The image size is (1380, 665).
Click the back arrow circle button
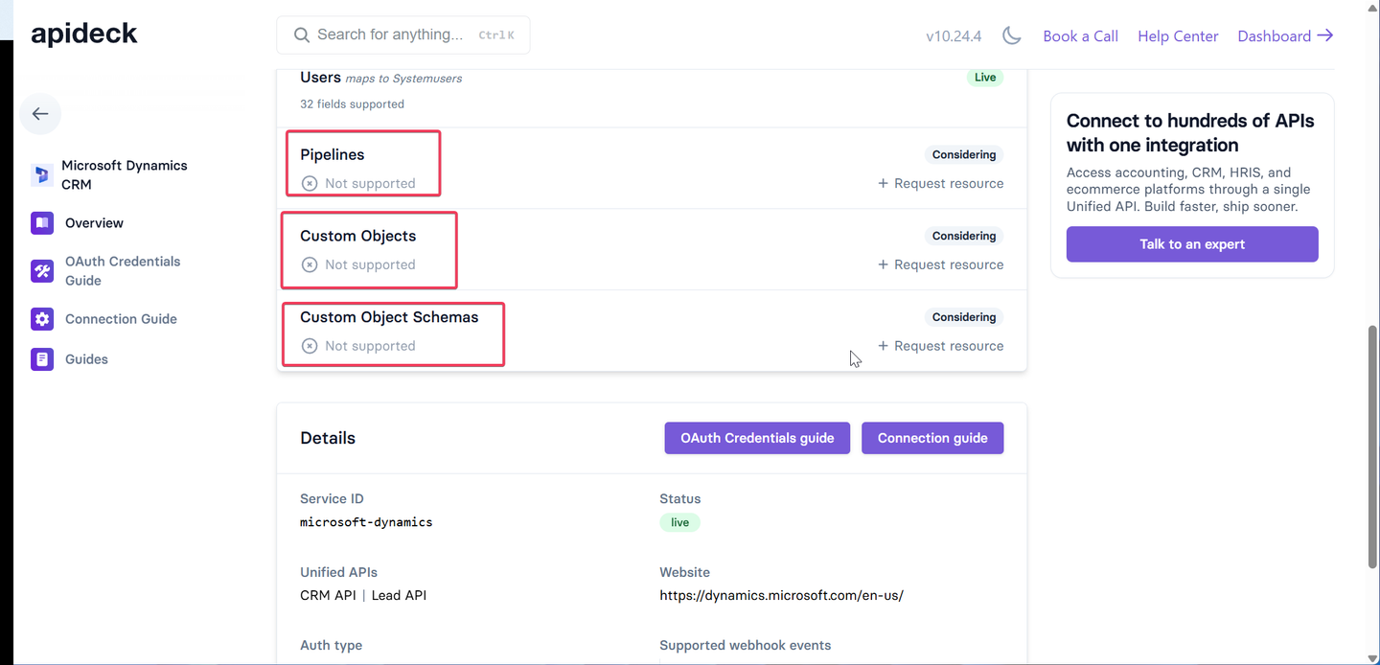(40, 114)
